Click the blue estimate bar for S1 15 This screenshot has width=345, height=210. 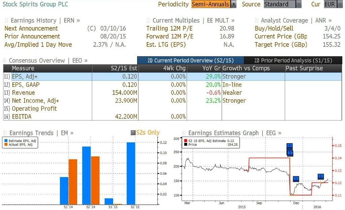click(x=109, y=202)
